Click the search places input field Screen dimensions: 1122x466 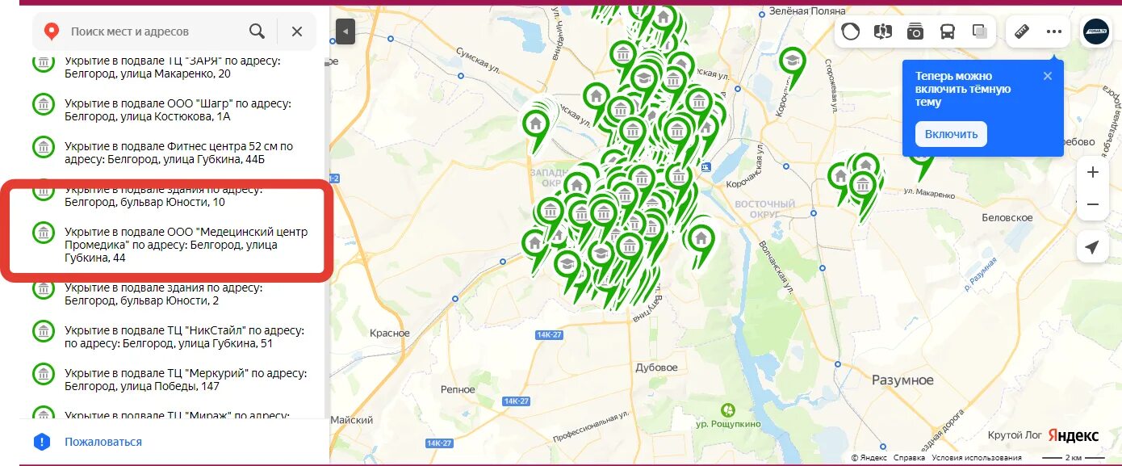153,31
